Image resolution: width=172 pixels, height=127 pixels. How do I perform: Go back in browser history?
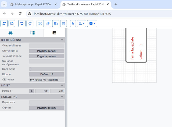click(x=4, y=14)
